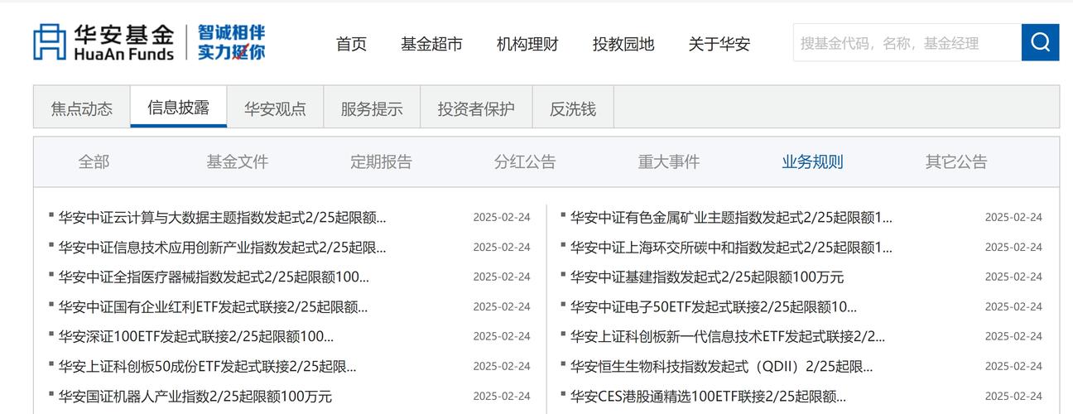Viewport: 1073px width, 414px height.
Task: Click the HuaAn Funds logo
Action: coord(103,42)
